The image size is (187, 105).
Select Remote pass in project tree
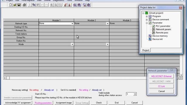click(x=162, y=33)
